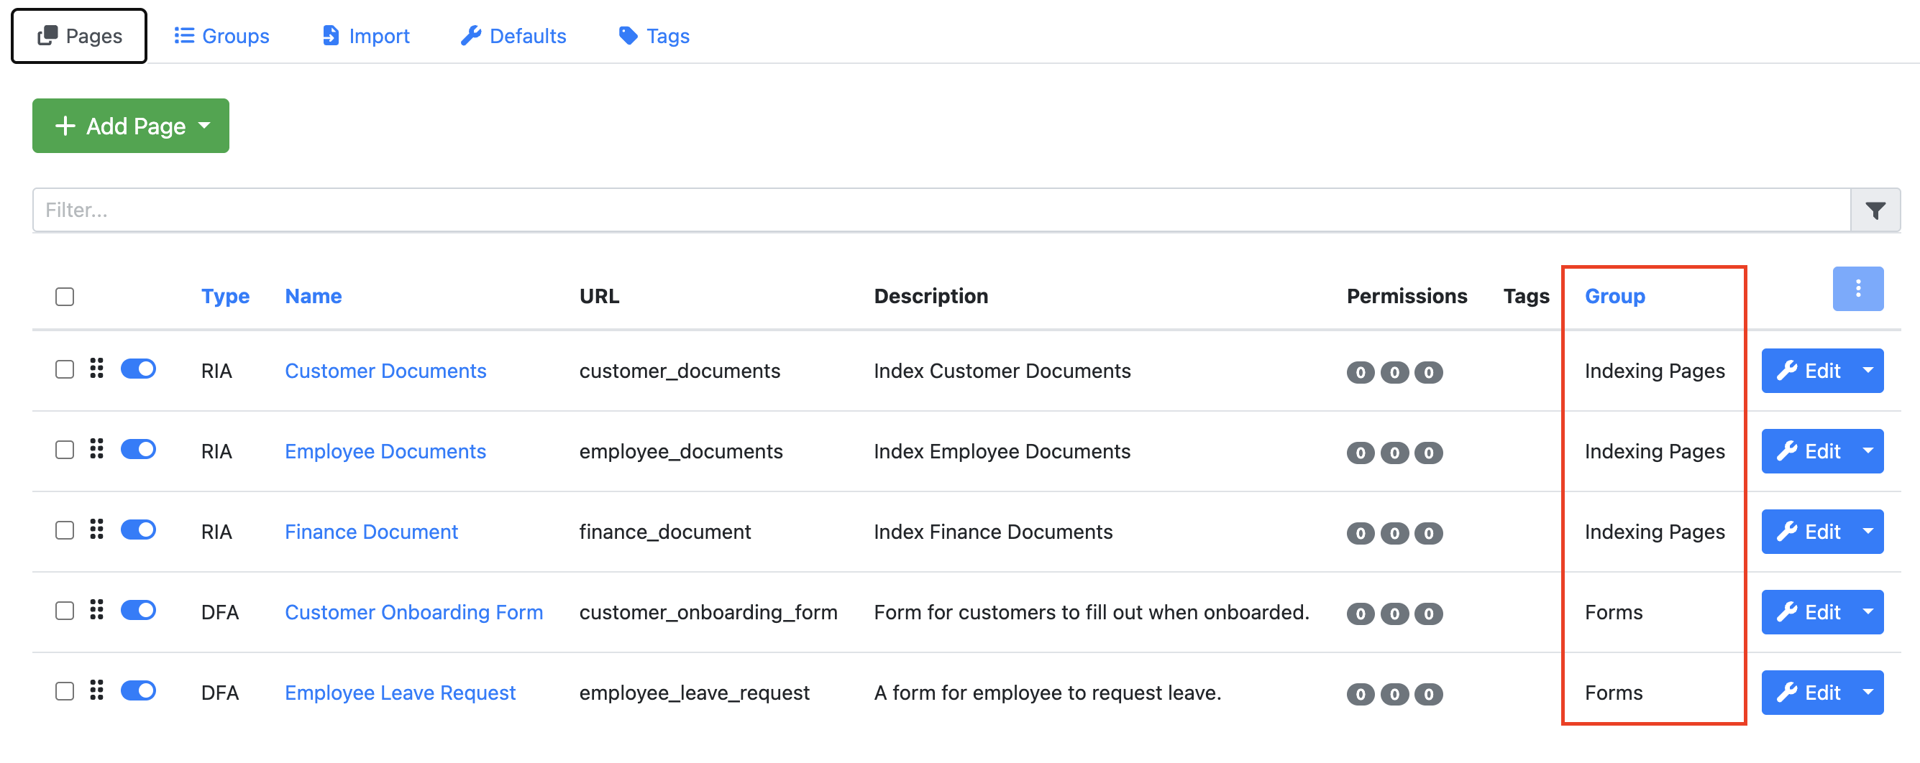Click the filter funnel icon
Screen dimensions: 1920x763
click(x=1875, y=211)
